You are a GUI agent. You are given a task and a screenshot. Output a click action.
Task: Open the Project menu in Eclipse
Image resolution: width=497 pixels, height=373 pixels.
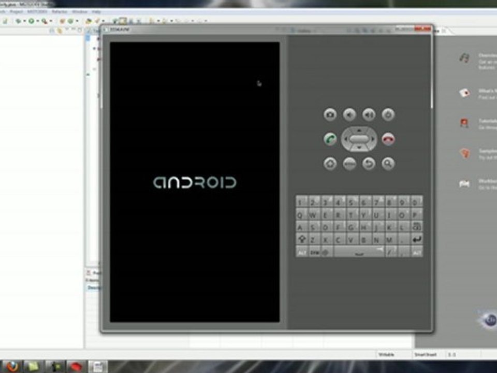tap(16, 11)
